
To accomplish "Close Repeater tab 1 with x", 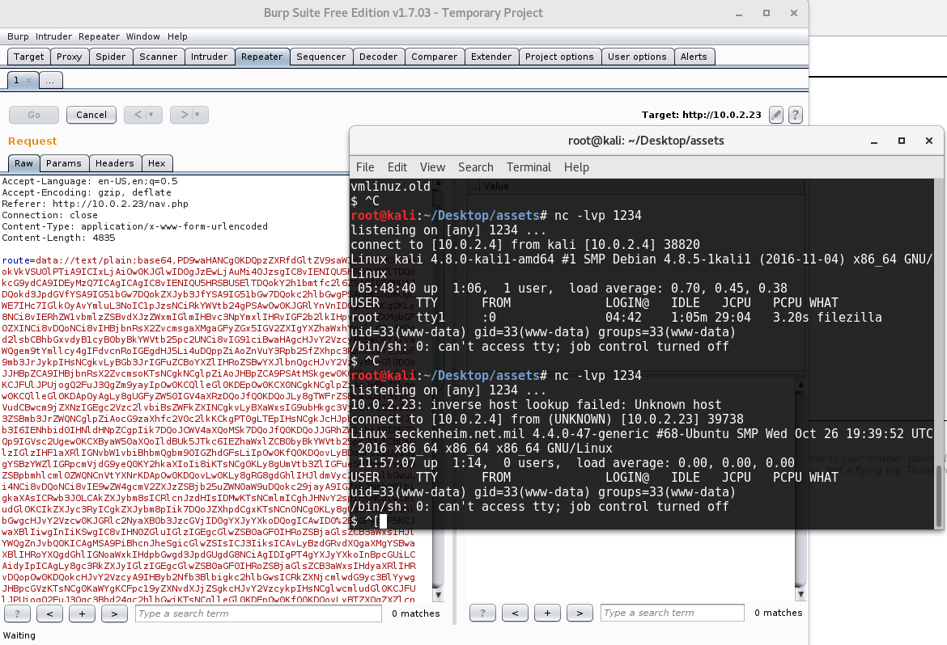I will click(28, 80).
